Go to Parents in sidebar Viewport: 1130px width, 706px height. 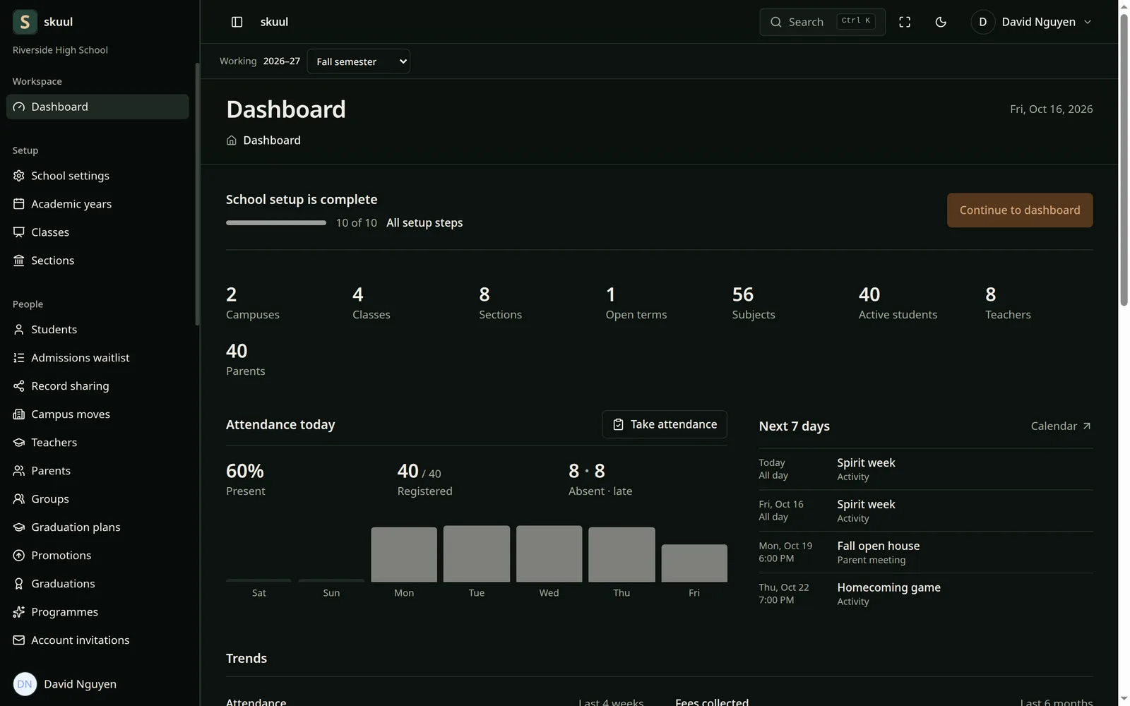point(97,471)
